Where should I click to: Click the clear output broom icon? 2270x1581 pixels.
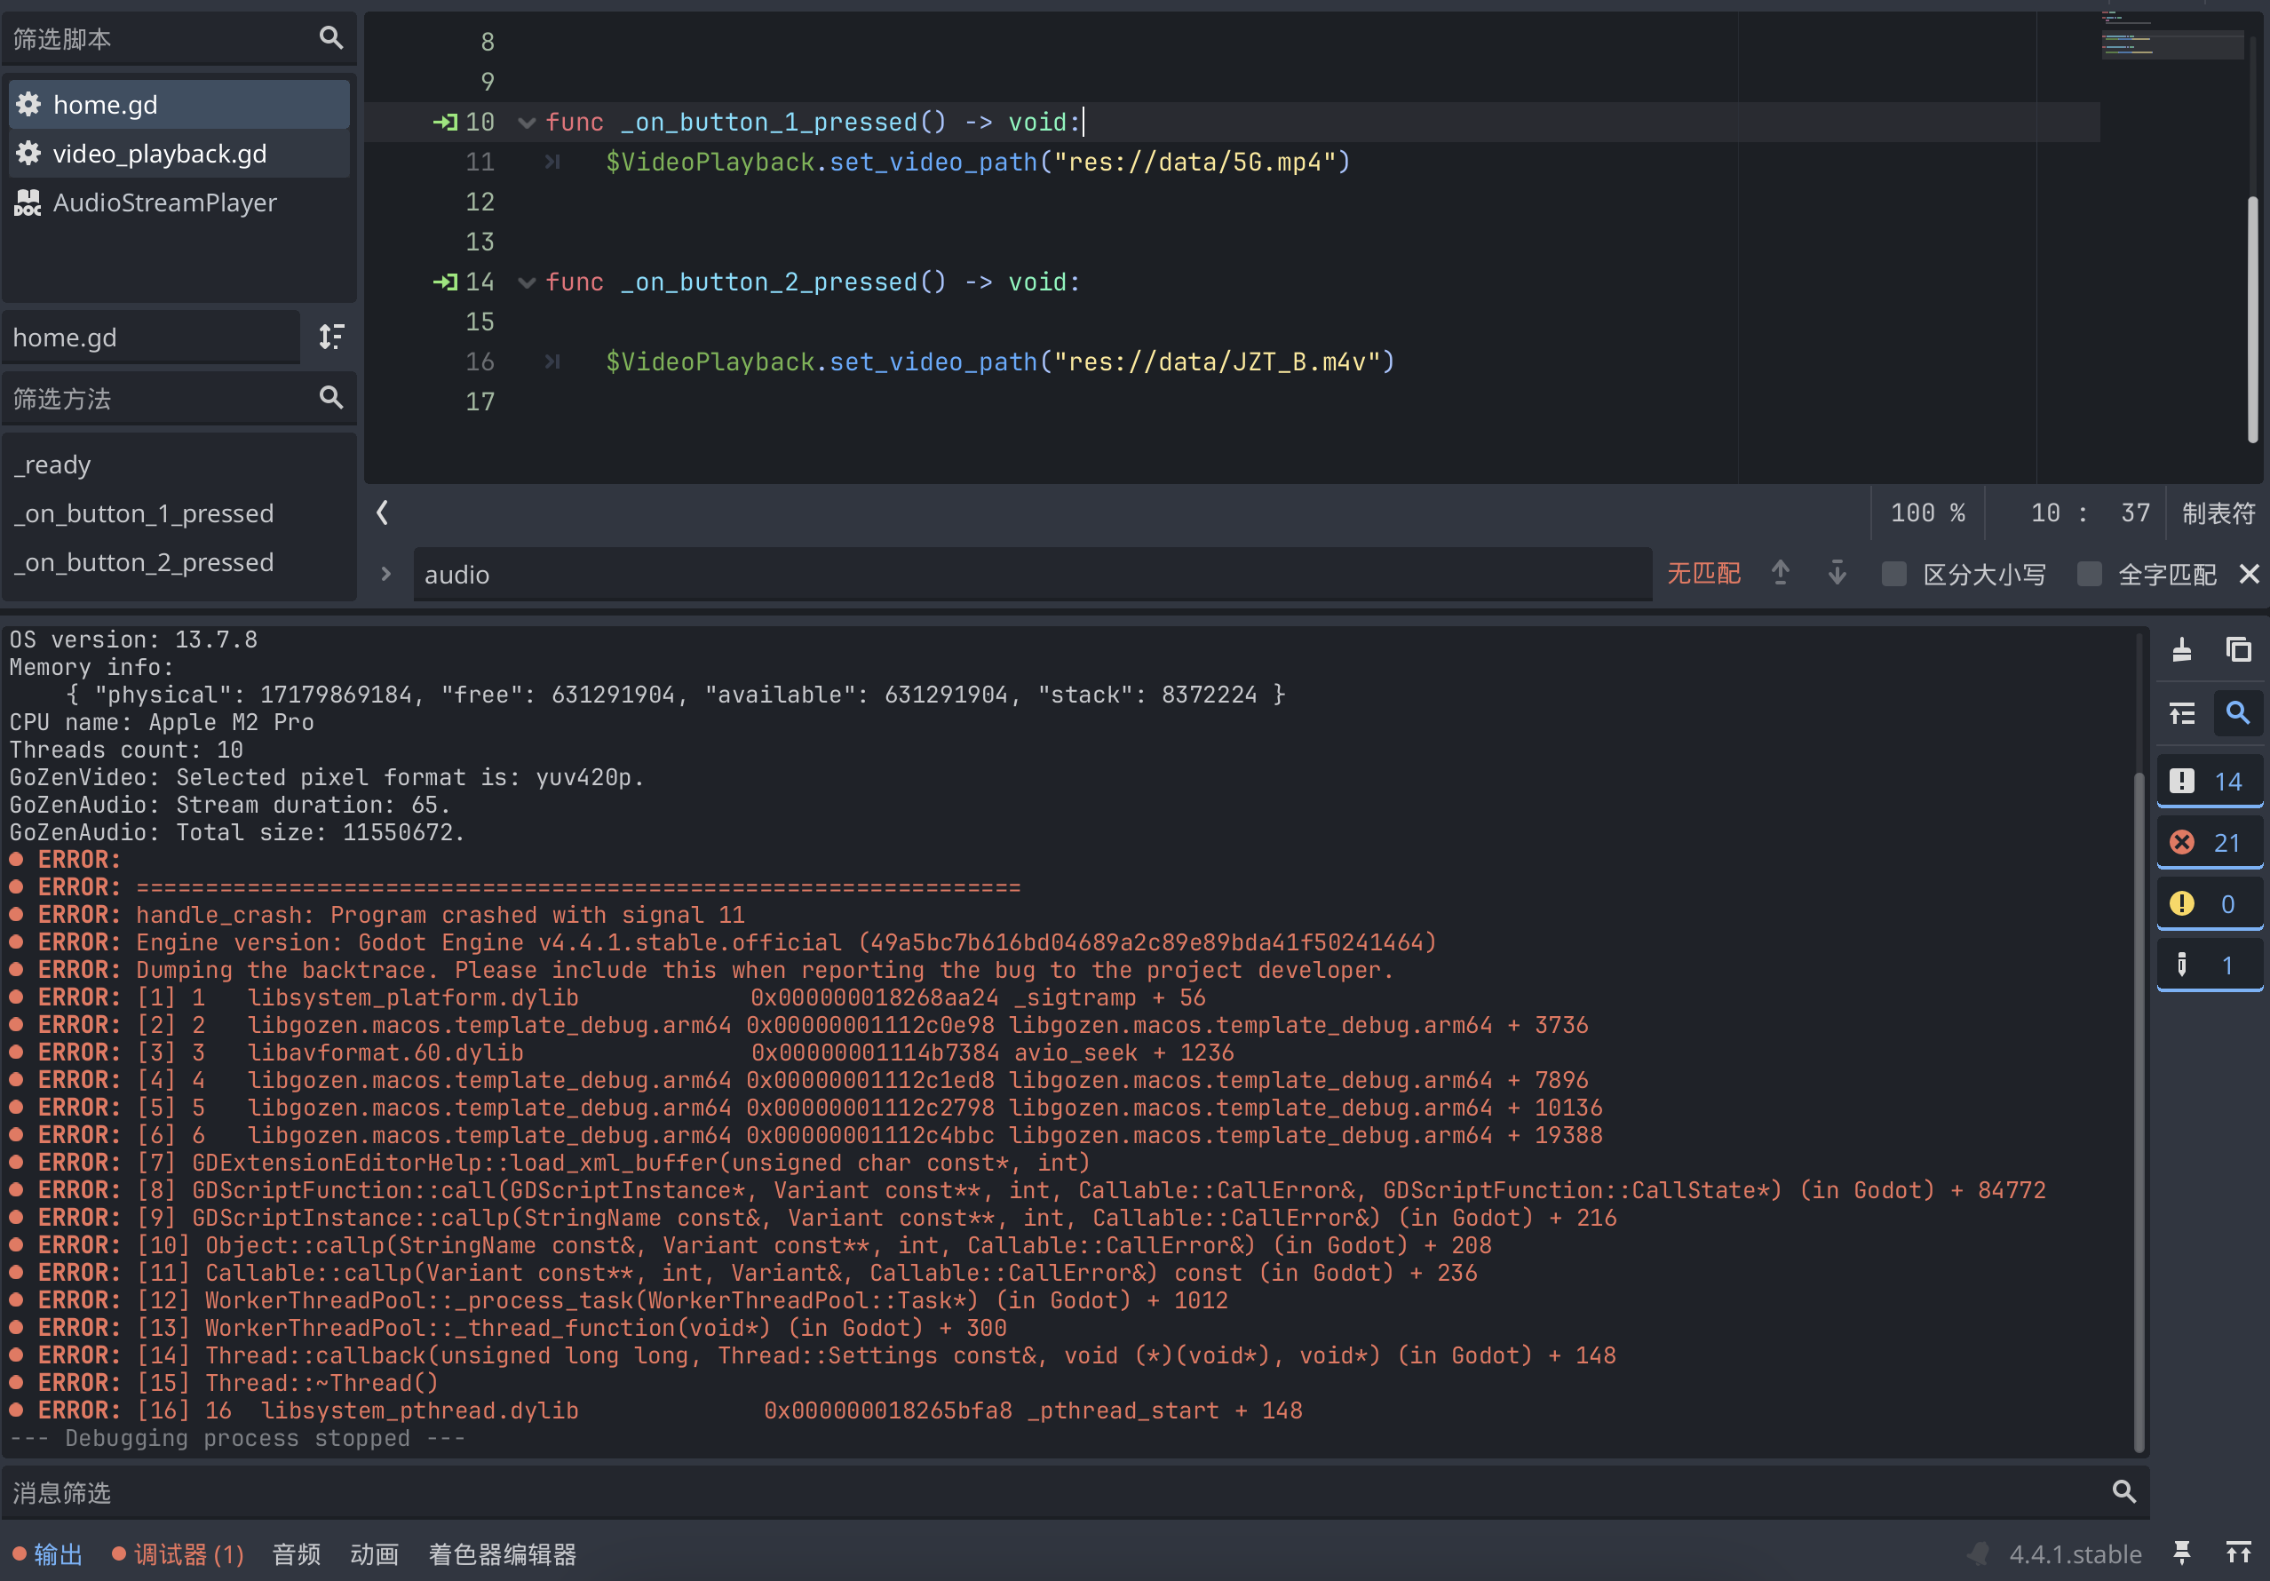click(x=2181, y=649)
